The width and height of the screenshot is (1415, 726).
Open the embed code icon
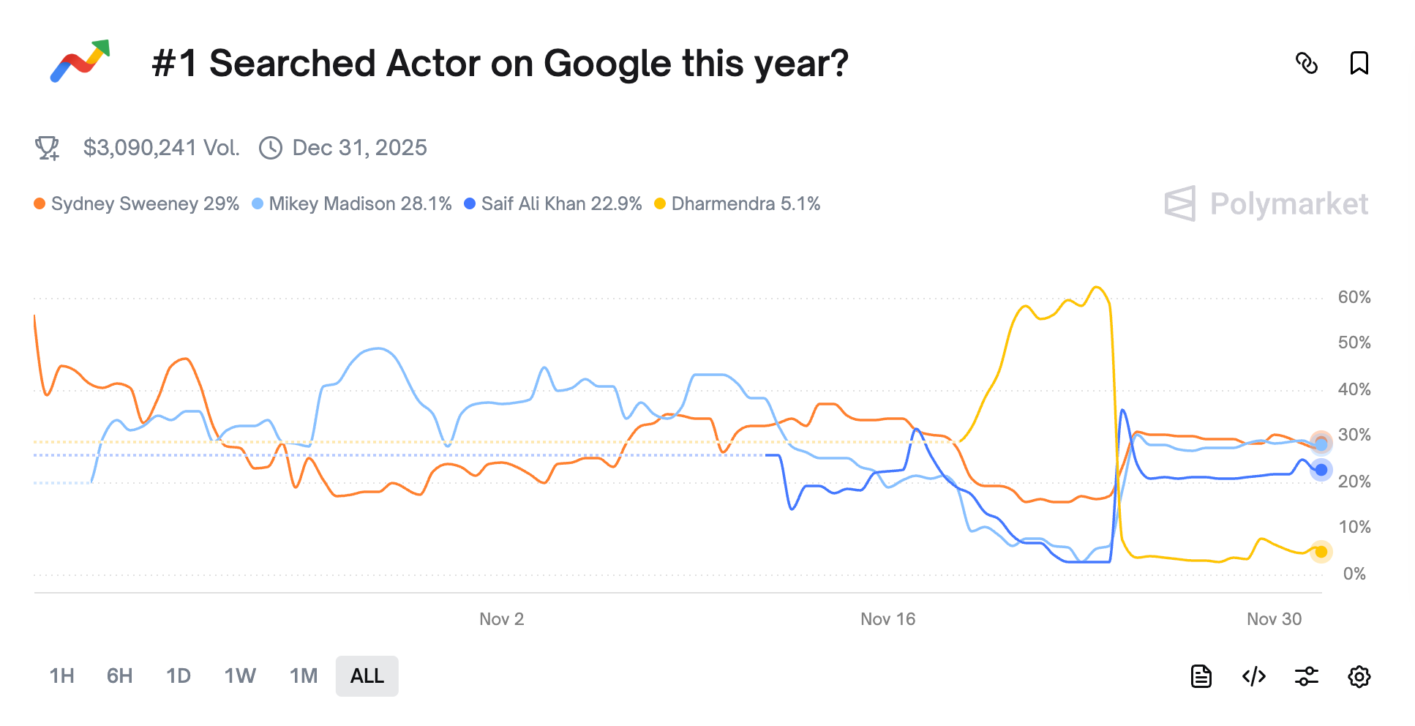(x=1254, y=676)
